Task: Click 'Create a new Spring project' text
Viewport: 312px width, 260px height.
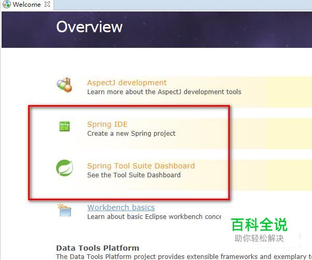Action: coord(132,134)
